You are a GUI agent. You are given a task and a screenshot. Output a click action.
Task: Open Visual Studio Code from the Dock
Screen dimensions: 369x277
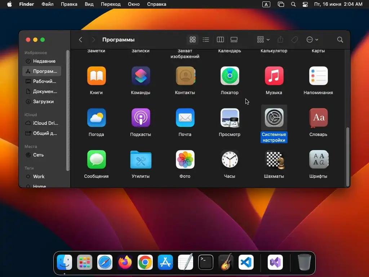(x=246, y=262)
